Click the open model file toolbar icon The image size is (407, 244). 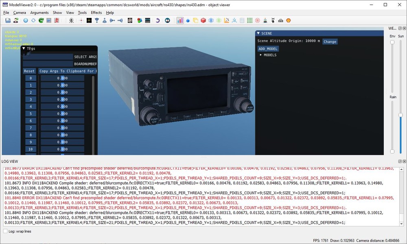[x=8, y=20]
